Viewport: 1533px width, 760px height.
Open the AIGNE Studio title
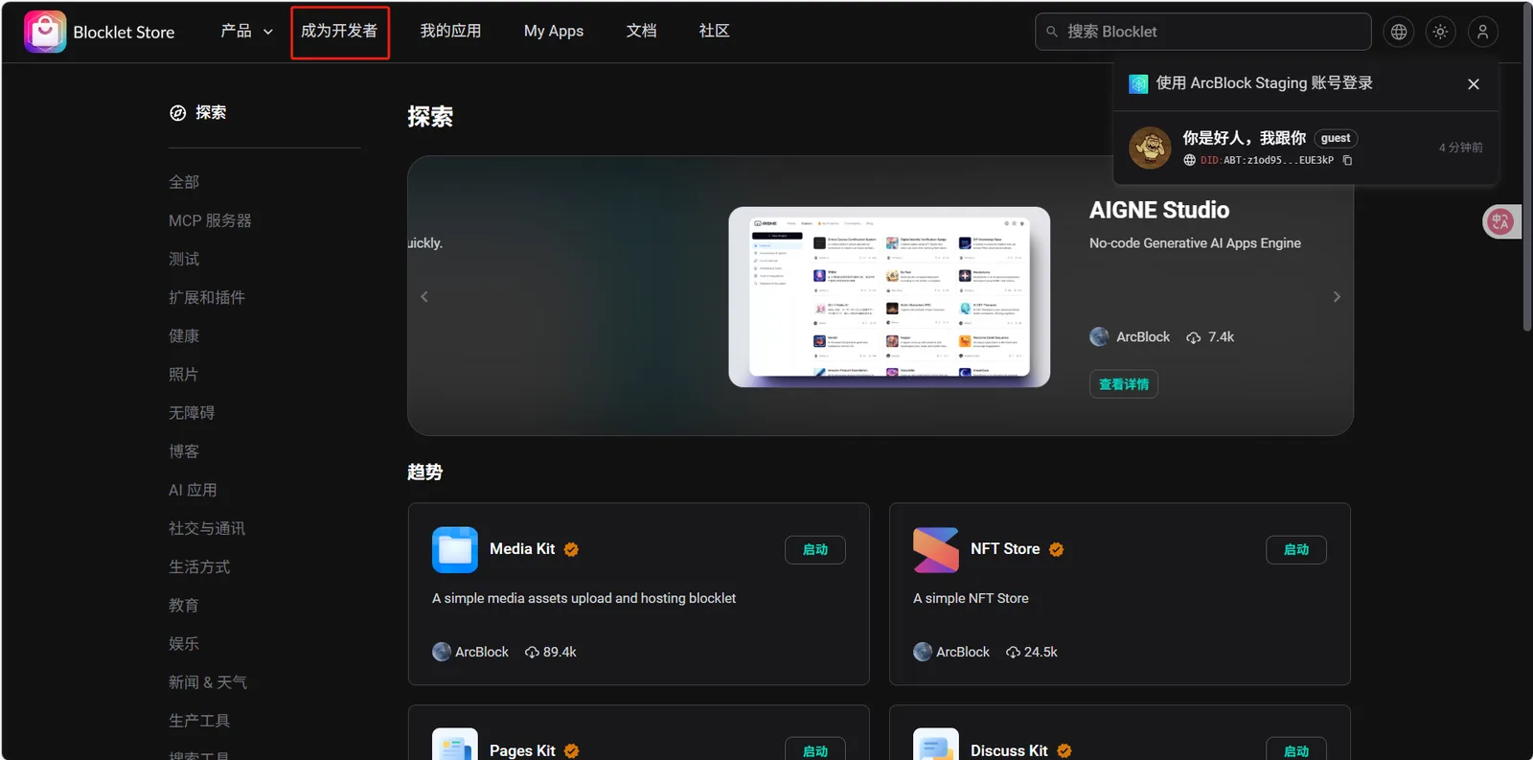[1159, 210]
